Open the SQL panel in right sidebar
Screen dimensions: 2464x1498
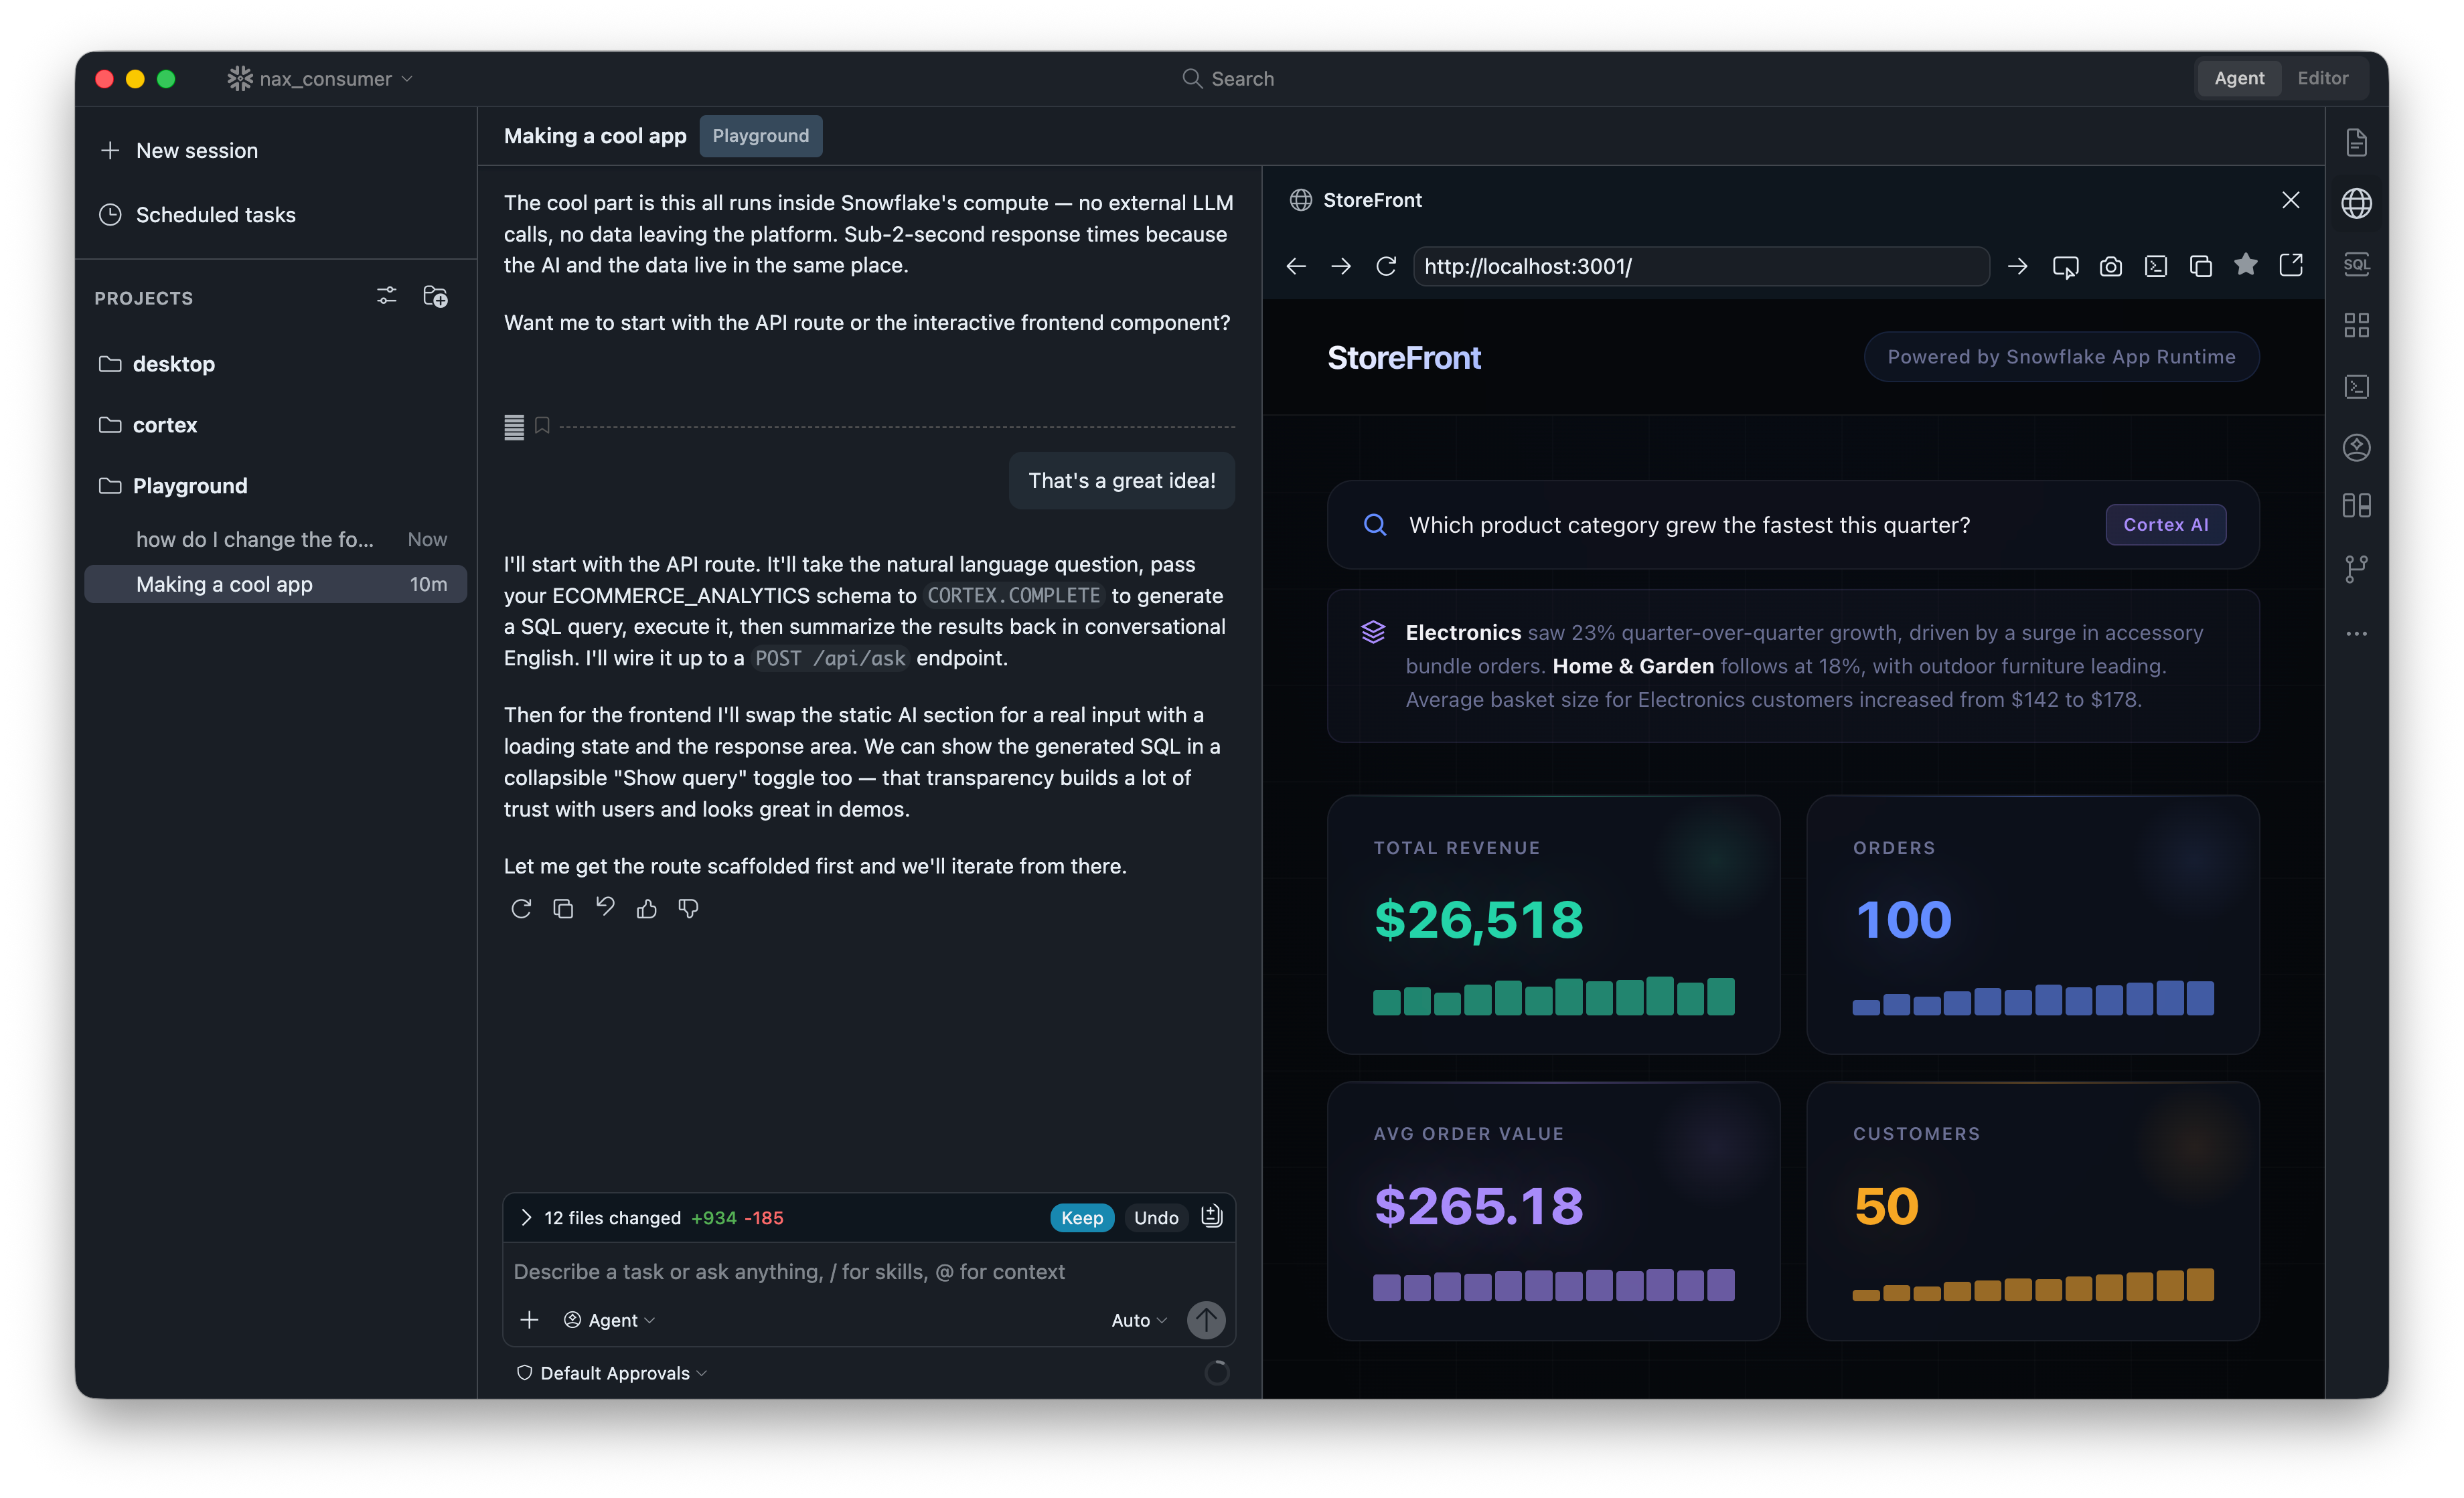coord(2356,264)
